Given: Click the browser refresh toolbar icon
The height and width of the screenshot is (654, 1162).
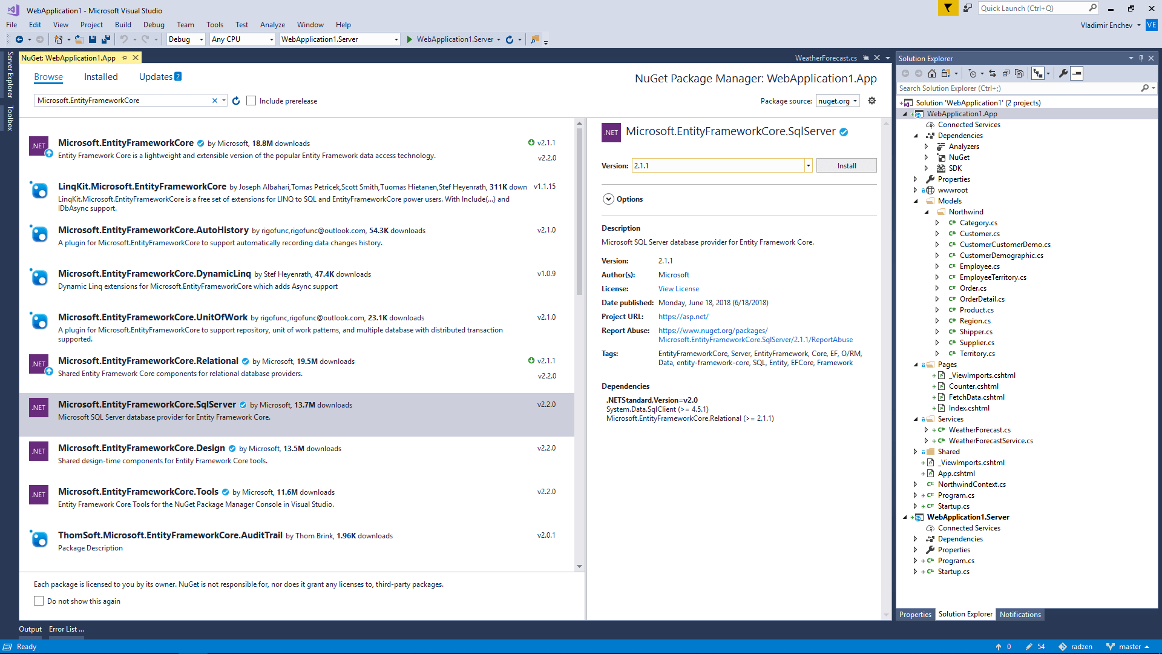Looking at the screenshot, I should [x=510, y=39].
